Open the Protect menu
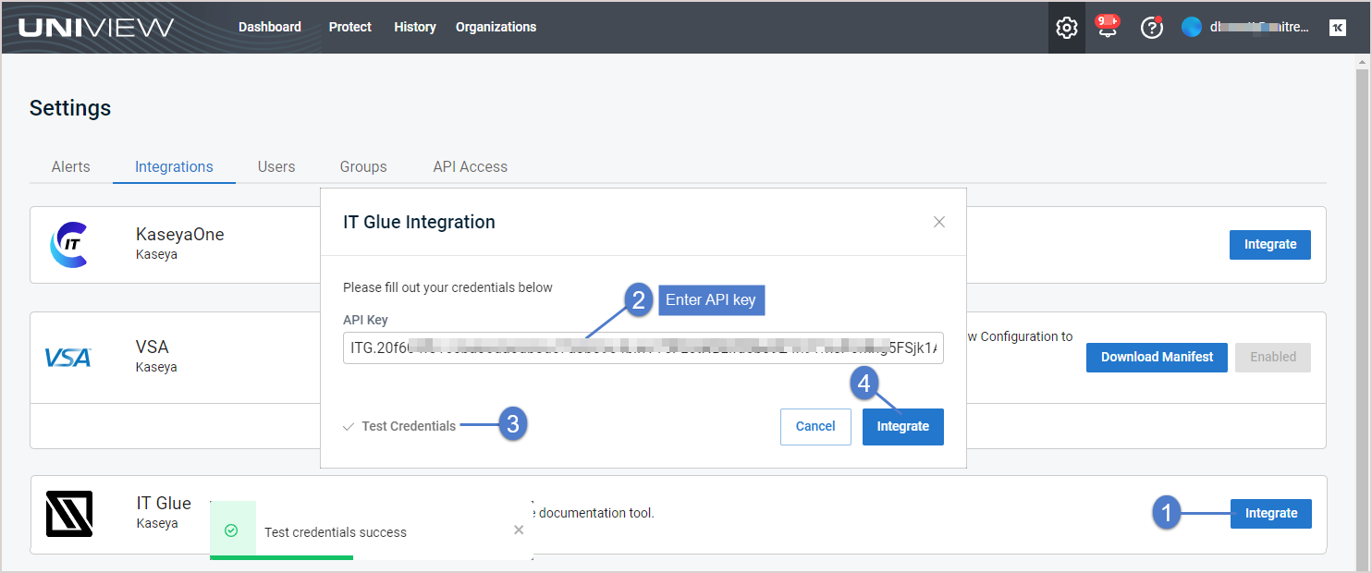This screenshot has width=1372, height=573. click(350, 27)
